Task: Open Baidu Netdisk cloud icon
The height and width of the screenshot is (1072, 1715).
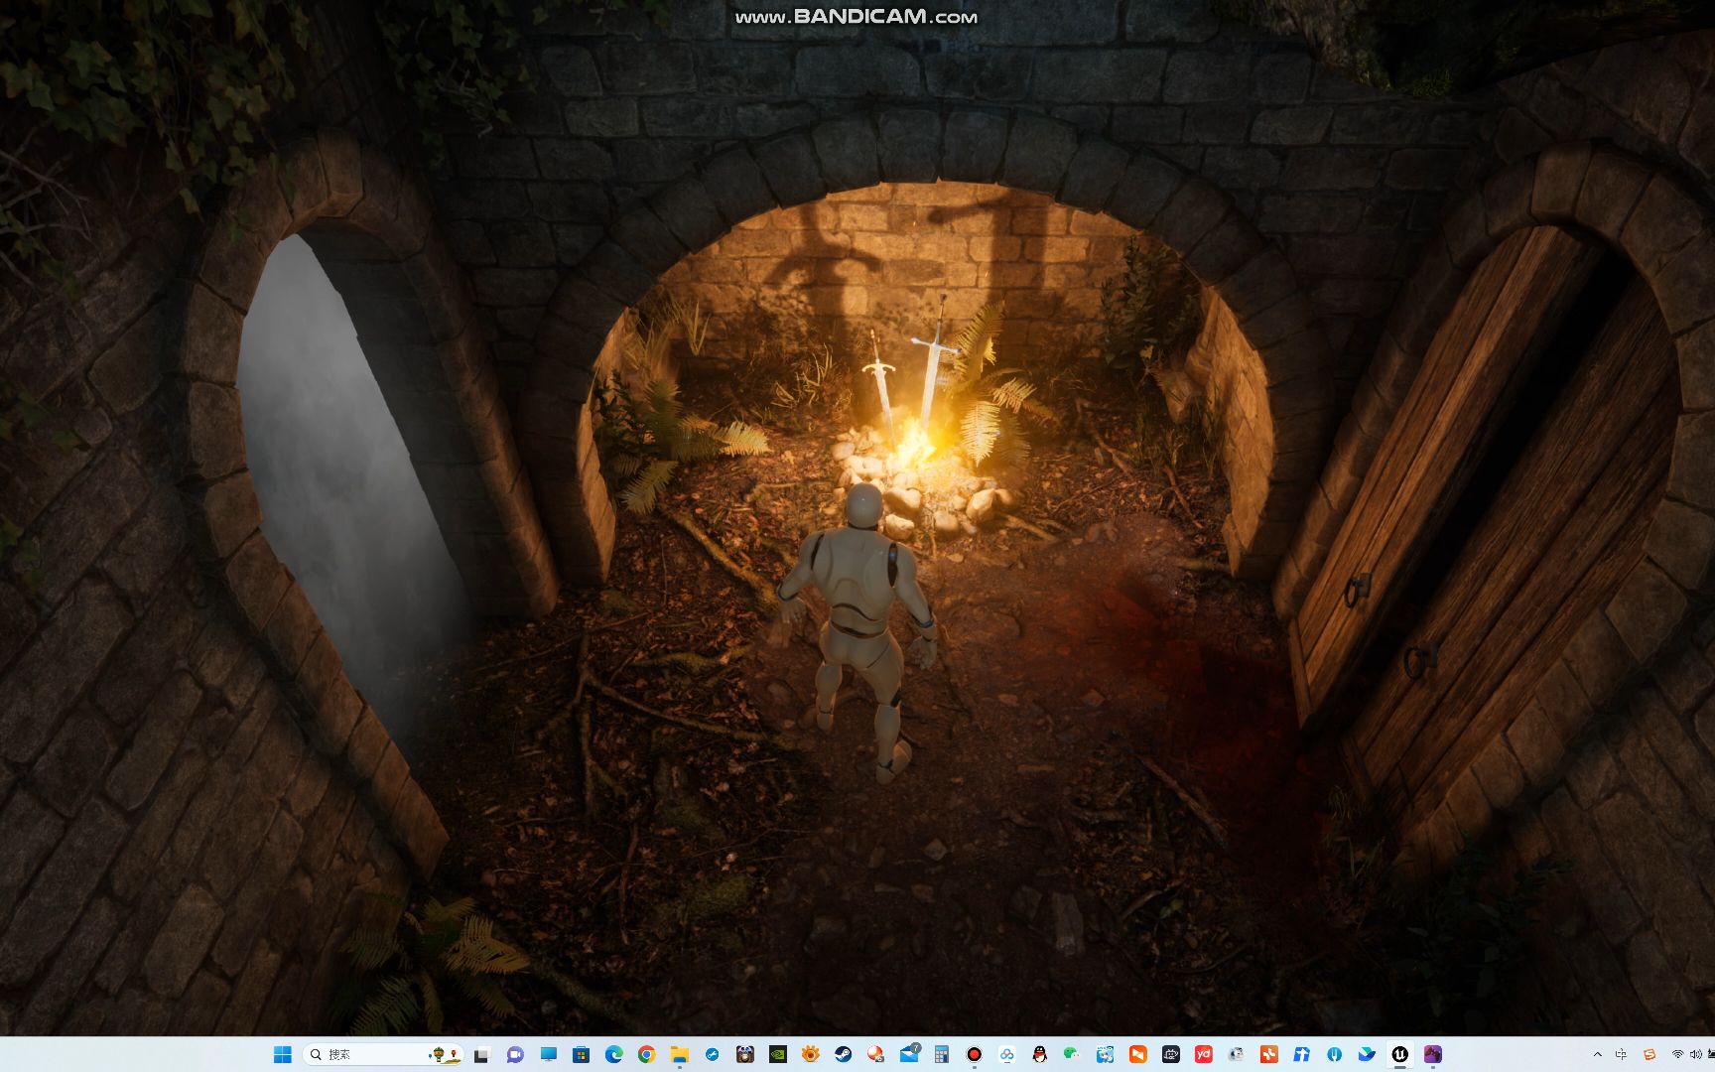Action: pyautogui.click(x=1006, y=1054)
